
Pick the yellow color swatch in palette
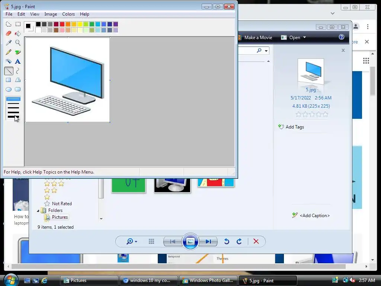[x=80, y=24]
